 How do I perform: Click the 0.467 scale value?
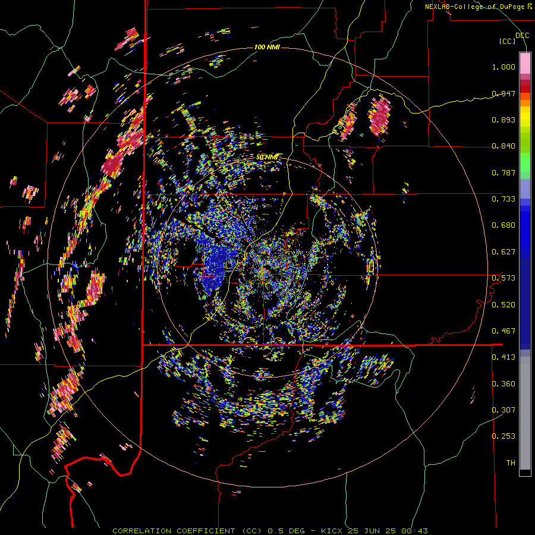tap(503, 331)
